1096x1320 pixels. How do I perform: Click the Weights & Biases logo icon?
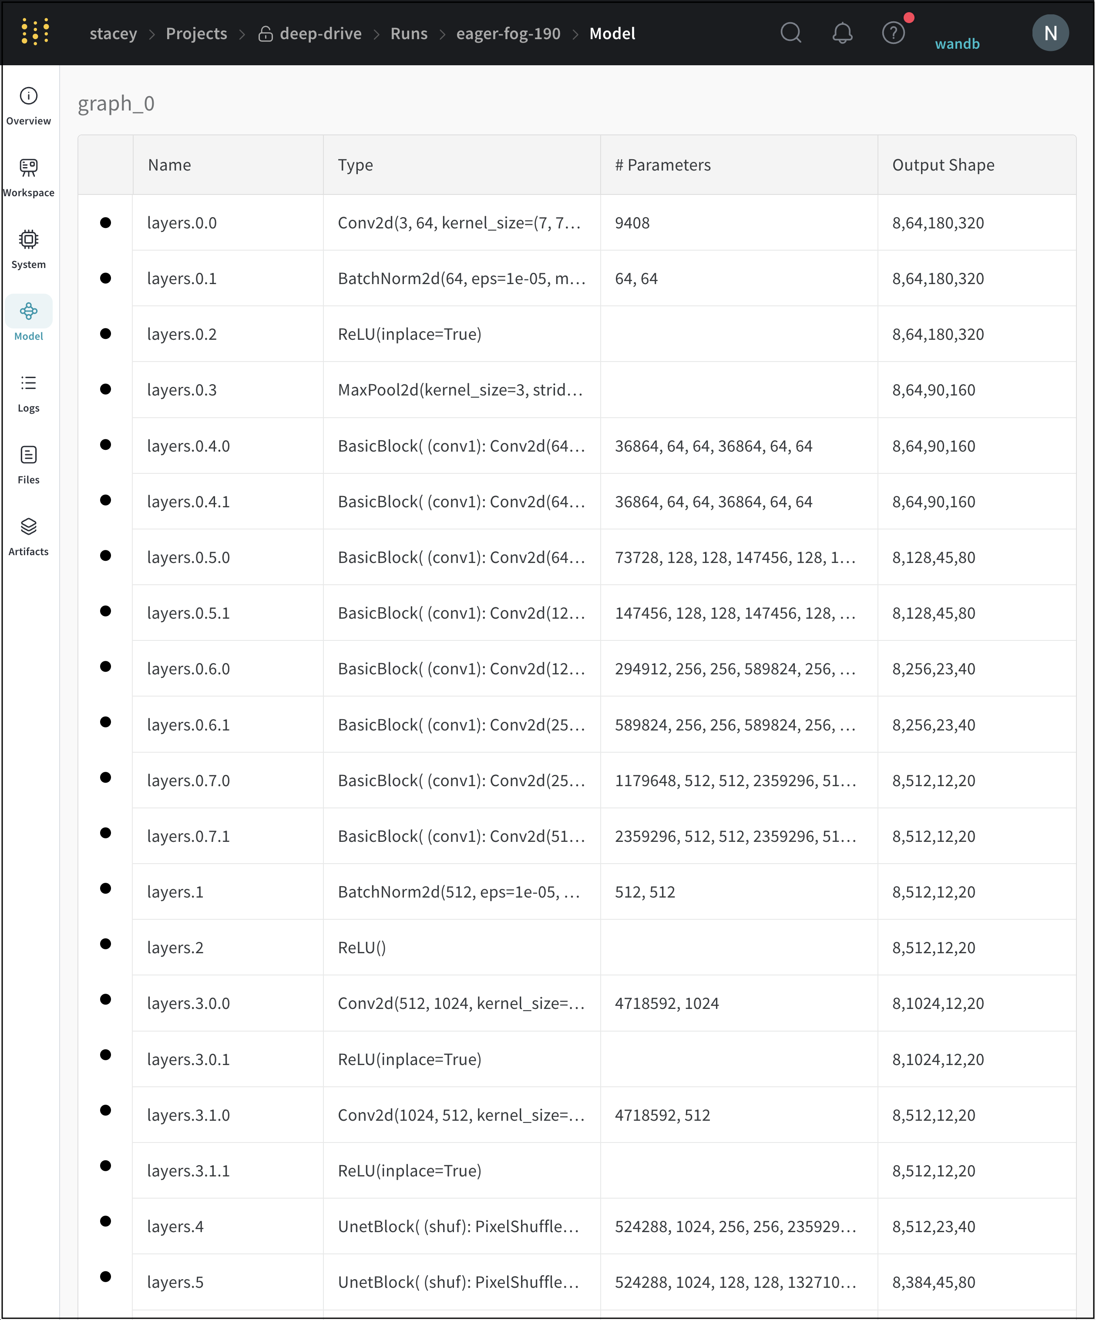pos(35,32)
